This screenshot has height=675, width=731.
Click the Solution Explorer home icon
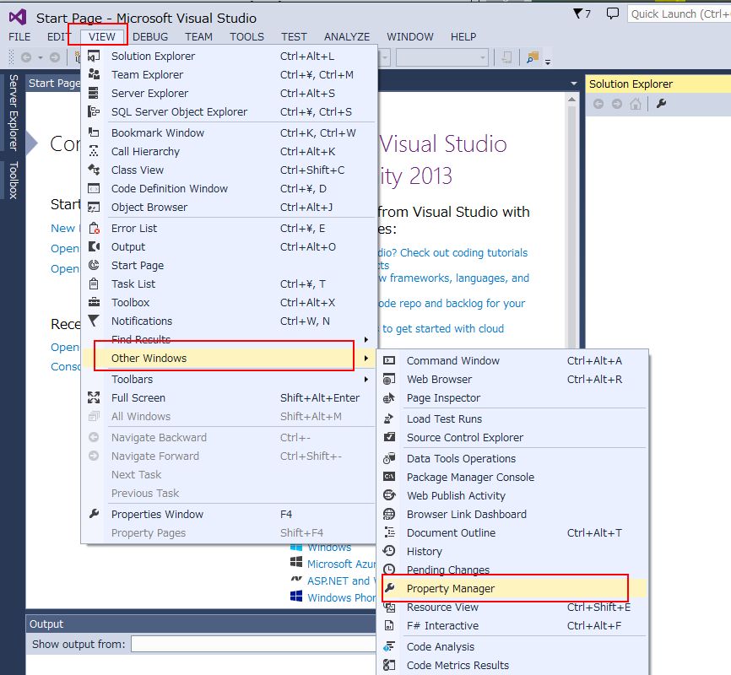tap(636, 104)
